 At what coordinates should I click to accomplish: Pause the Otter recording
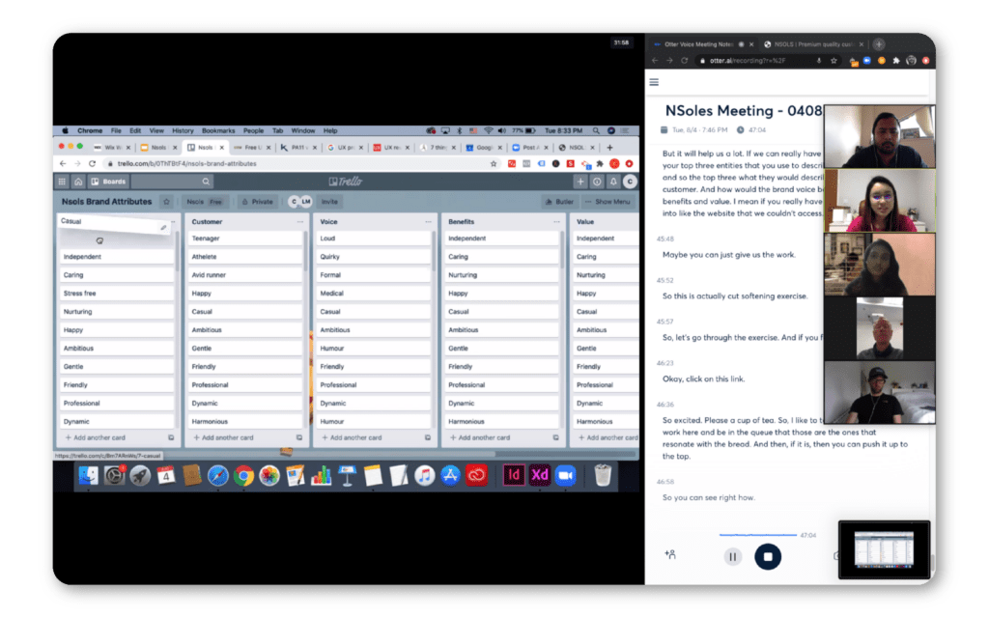click(x=732, y=556)
